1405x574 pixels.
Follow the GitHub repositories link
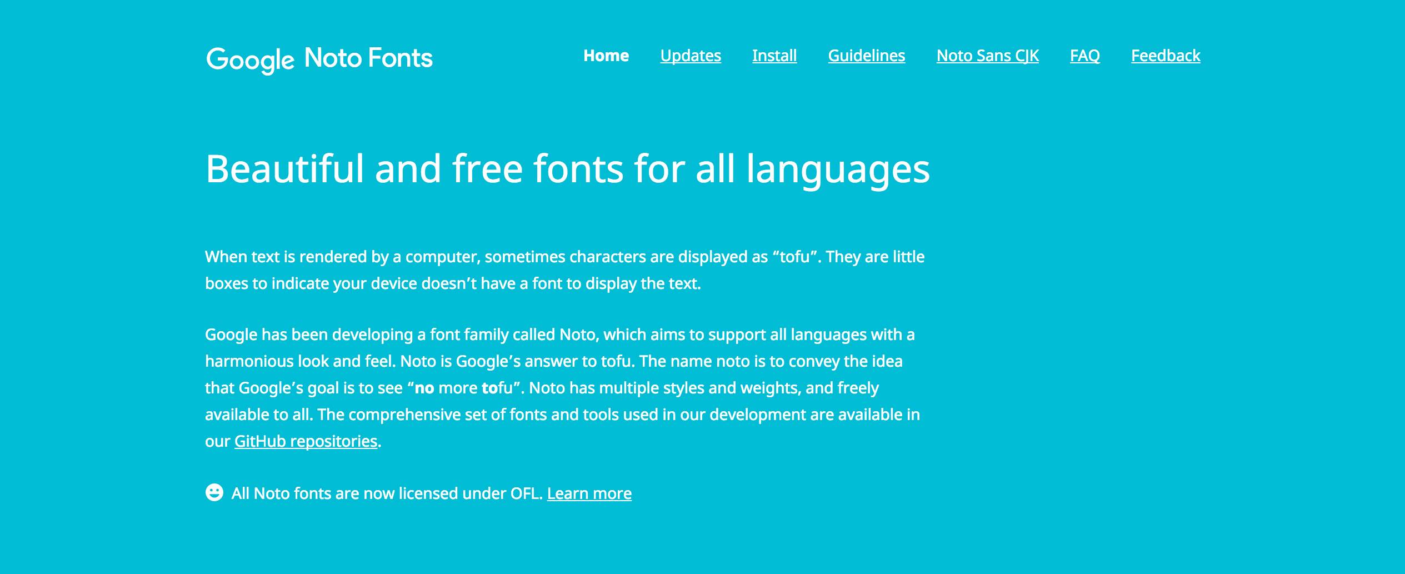tap(306, 441)
